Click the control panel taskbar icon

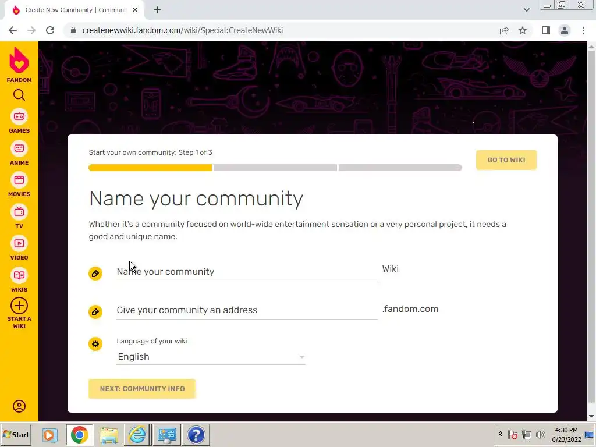[x=167, y=435]
